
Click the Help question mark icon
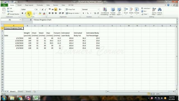click(168, 5)
